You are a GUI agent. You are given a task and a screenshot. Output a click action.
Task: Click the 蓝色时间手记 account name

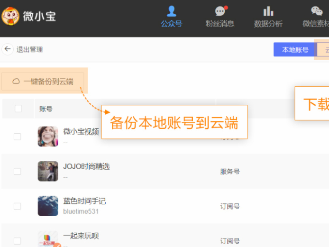(84, 201)
